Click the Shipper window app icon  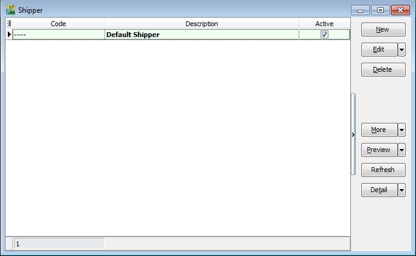coord(10,10)
